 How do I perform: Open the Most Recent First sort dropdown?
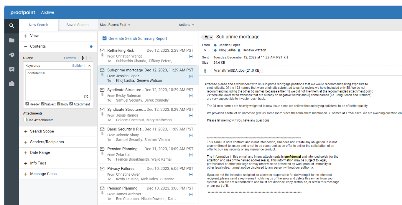[x=115, y=25]
